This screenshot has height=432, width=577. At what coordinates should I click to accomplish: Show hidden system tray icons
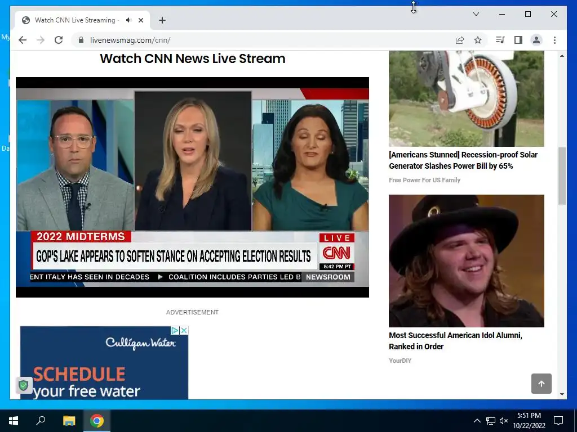[x=477, y=421]
